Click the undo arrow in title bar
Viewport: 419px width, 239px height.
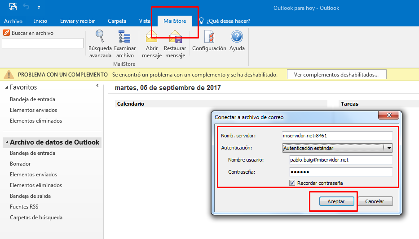point(26,6)
